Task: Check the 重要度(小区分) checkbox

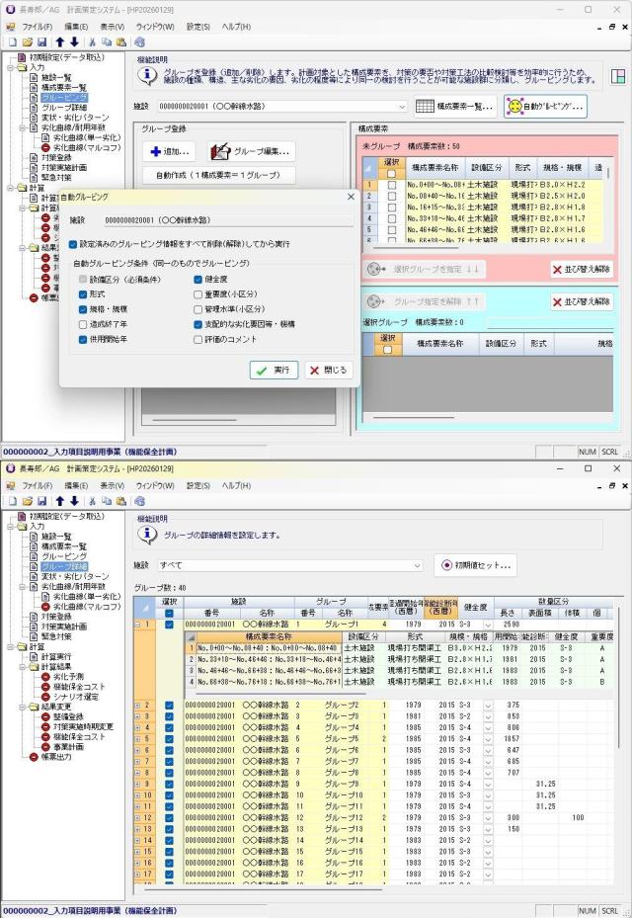Action: [x=197, y=293]
